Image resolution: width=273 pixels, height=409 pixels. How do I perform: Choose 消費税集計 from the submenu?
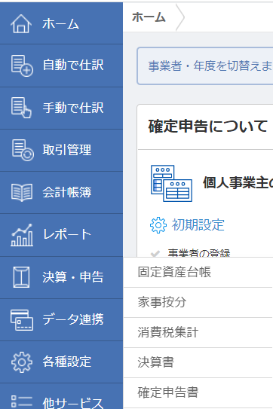pyautogui.click(x=198, y=333)
